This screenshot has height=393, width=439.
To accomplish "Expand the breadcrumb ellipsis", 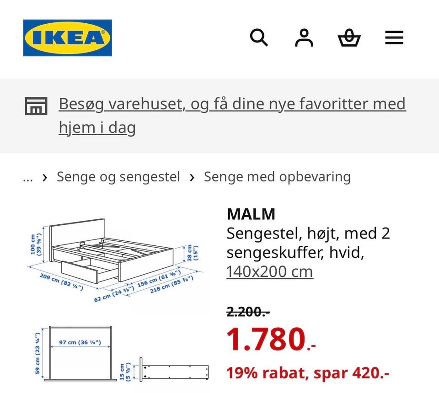I will [28, 177].
